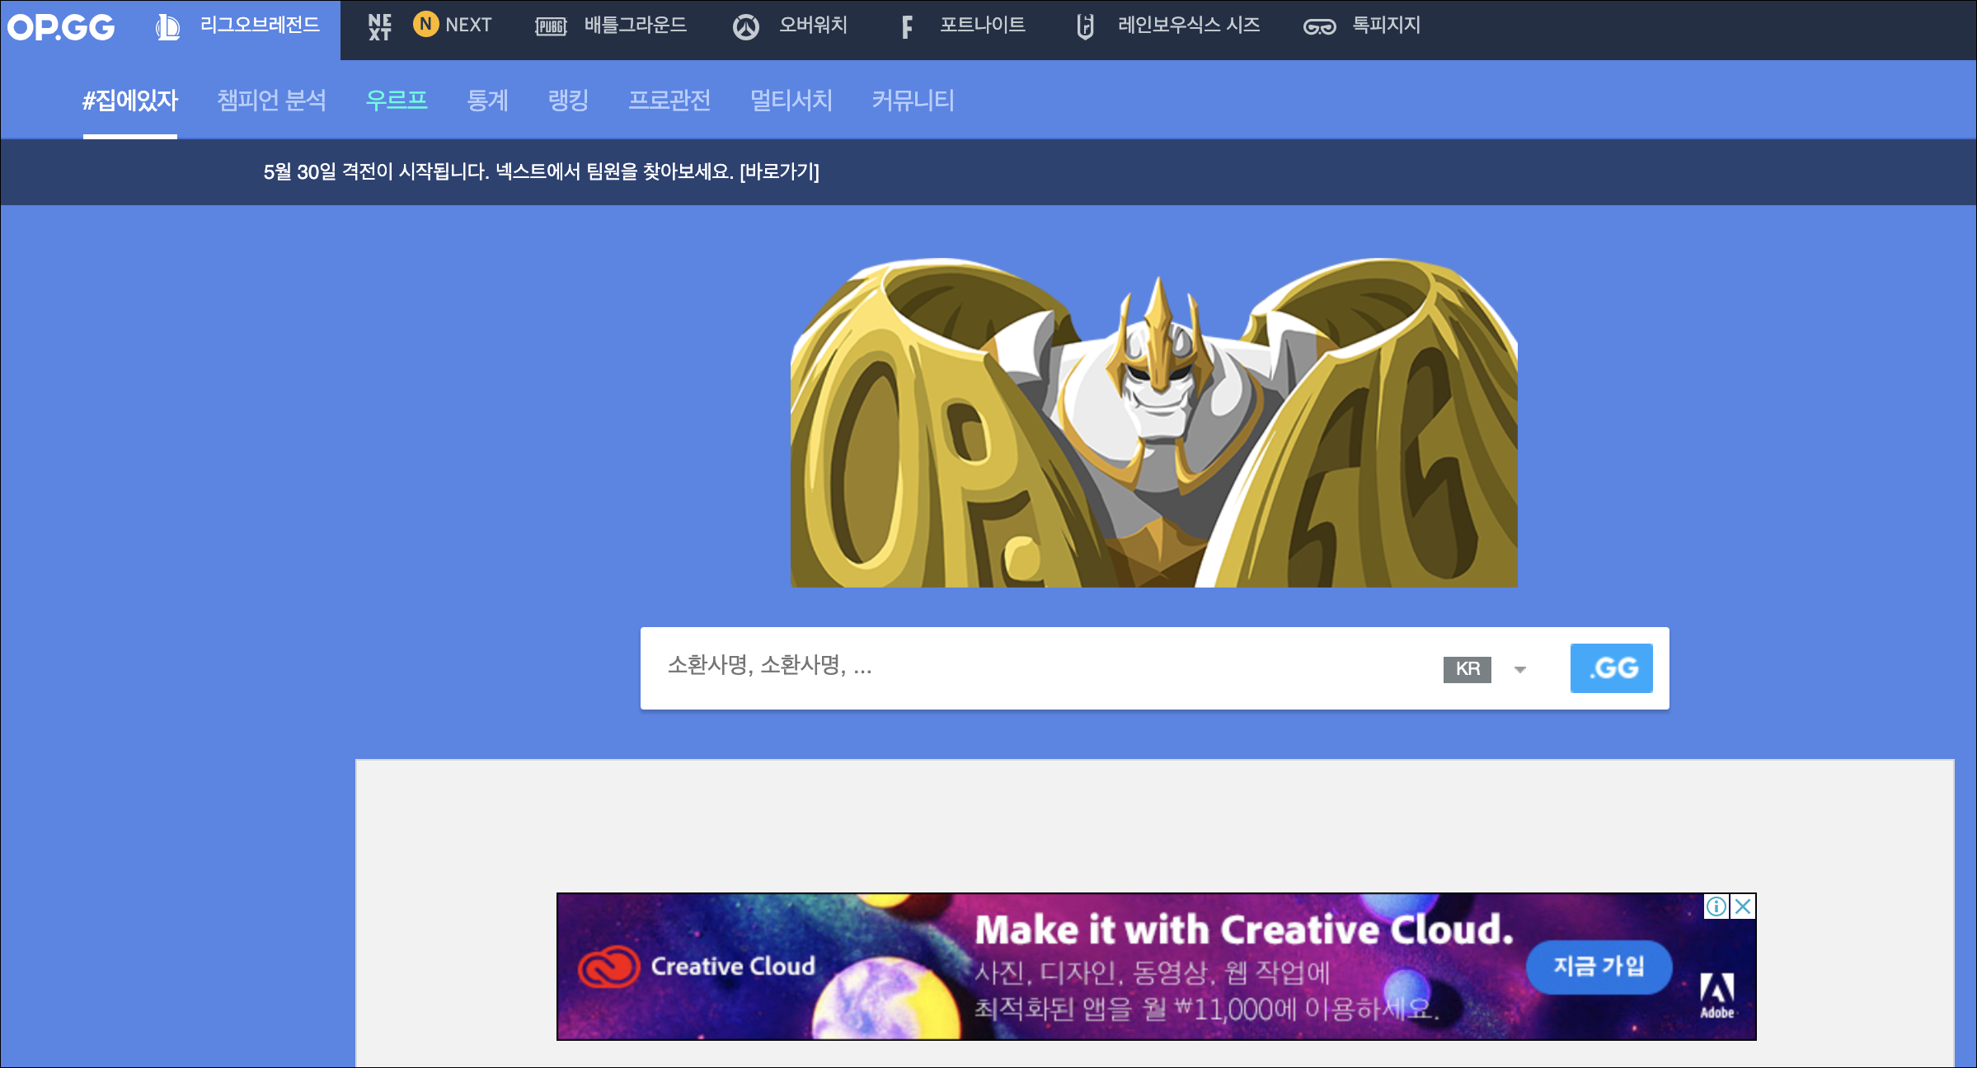
Task: Click the PUBG icon
Action: [x=551, y=27]
